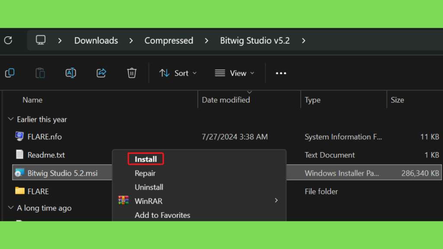Click the 11 KB size cell
The width and height of the screenshot is (443, 249).
(x=430, y=137)
